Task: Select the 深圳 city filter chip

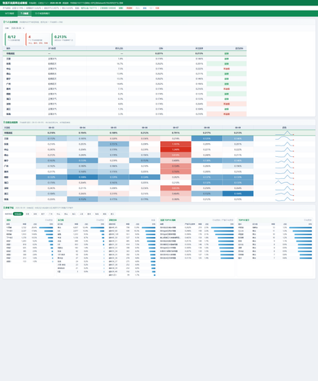Action: [35, 214]
